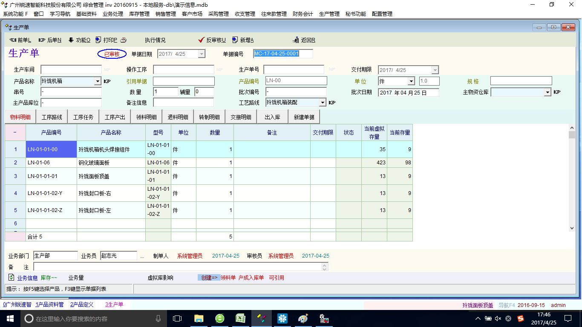
Task: Open the 库存管理 menu
Action: tap(139, 14)
